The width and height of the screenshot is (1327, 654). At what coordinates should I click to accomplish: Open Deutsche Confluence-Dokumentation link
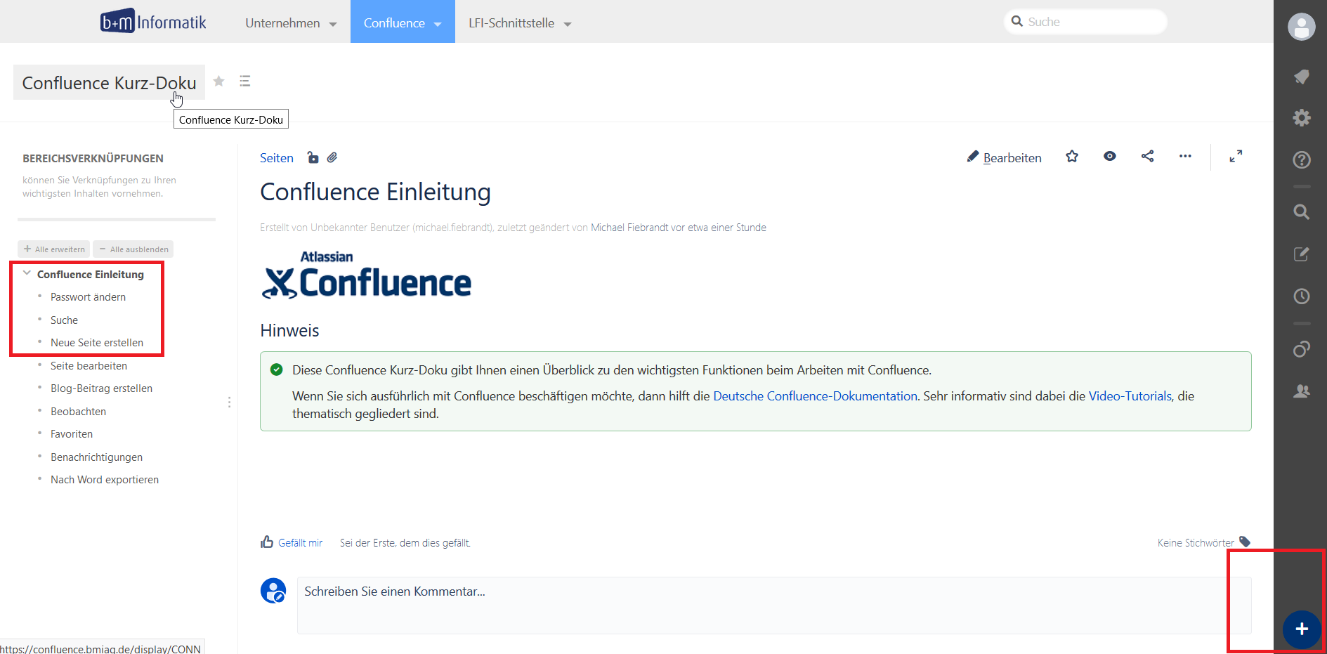(815, 396)
